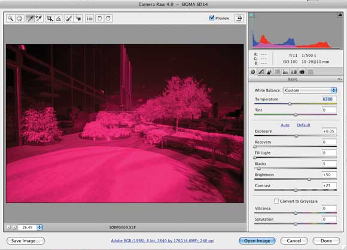Open Camera Raw preferences list icon
The height and width of the screenshot is (250, 347).
(90, 19)
